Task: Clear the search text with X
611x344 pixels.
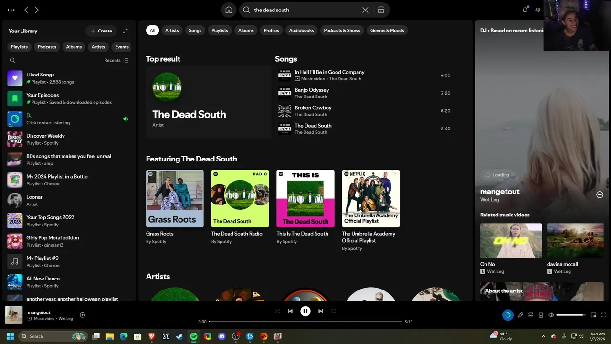Action: point(365,10)
